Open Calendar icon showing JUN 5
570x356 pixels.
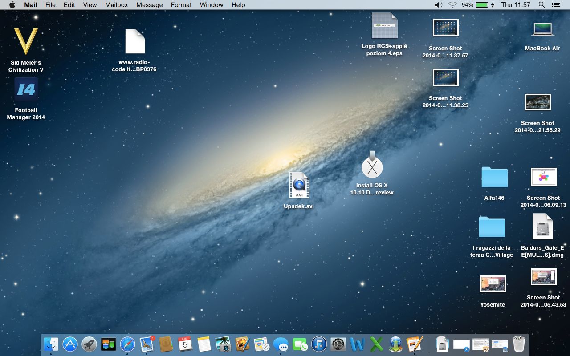point(185,344)
